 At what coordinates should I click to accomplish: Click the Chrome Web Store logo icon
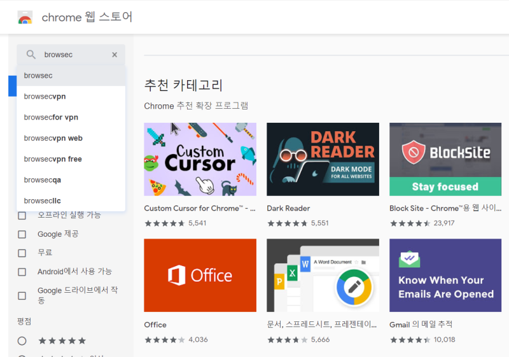point(25,18)
